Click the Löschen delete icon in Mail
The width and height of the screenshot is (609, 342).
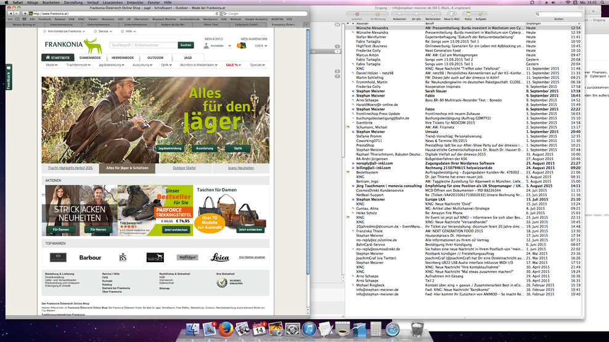pos(357,14)
